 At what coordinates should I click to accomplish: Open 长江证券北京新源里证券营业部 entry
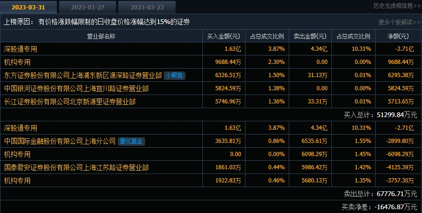69,102
